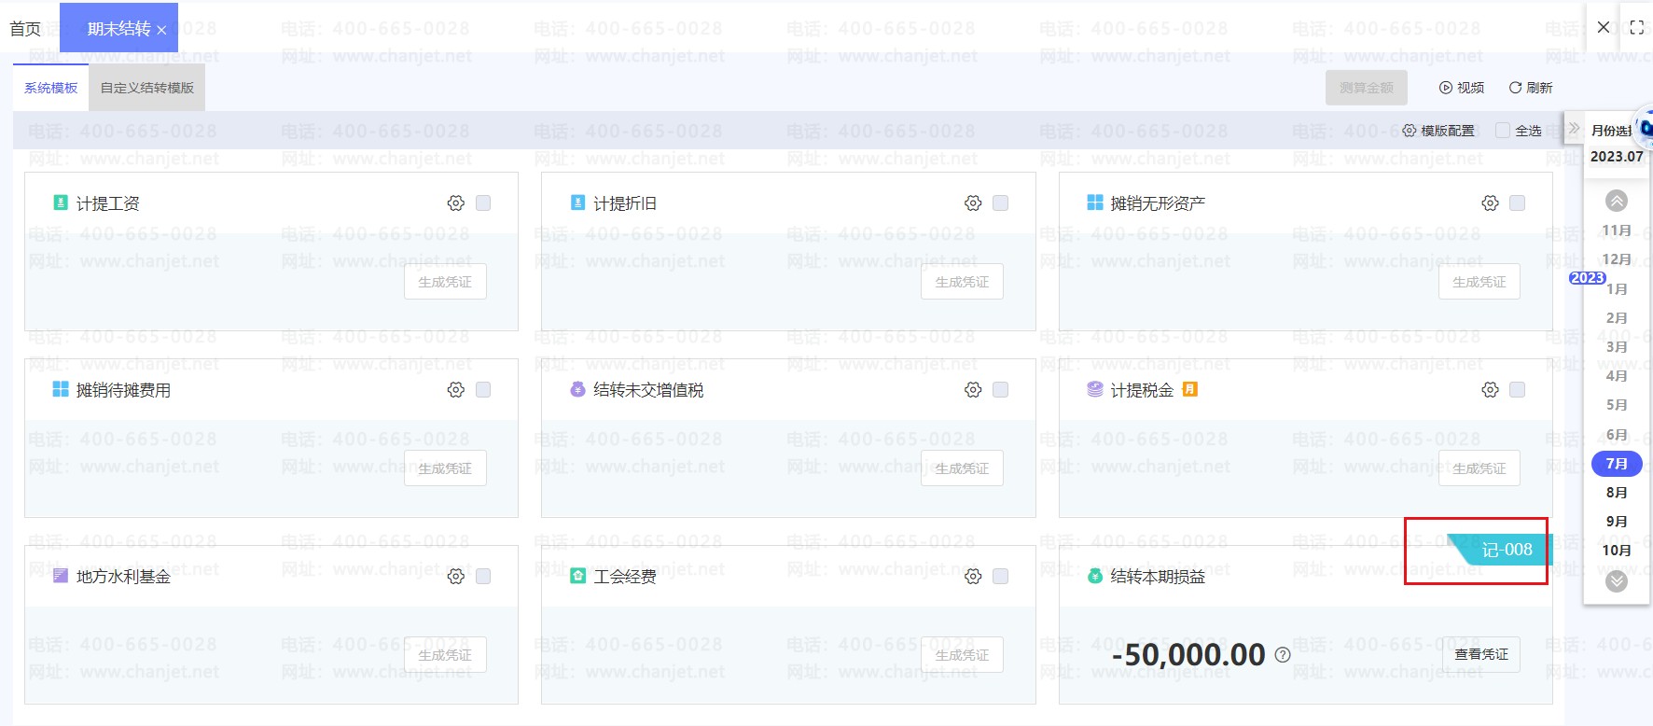Screen dimensions: 1653x726
Task: Open settings gear on 工会经费 card
Action: pyautogui.click(x=973, y=576)
